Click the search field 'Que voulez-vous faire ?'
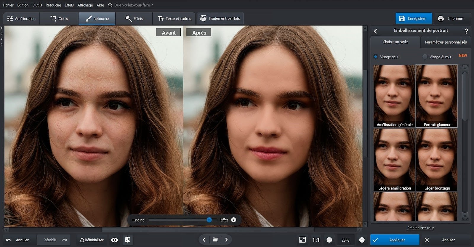Image resolution: width=474 pixels, height=247 pixels. [x=133, y=5]
